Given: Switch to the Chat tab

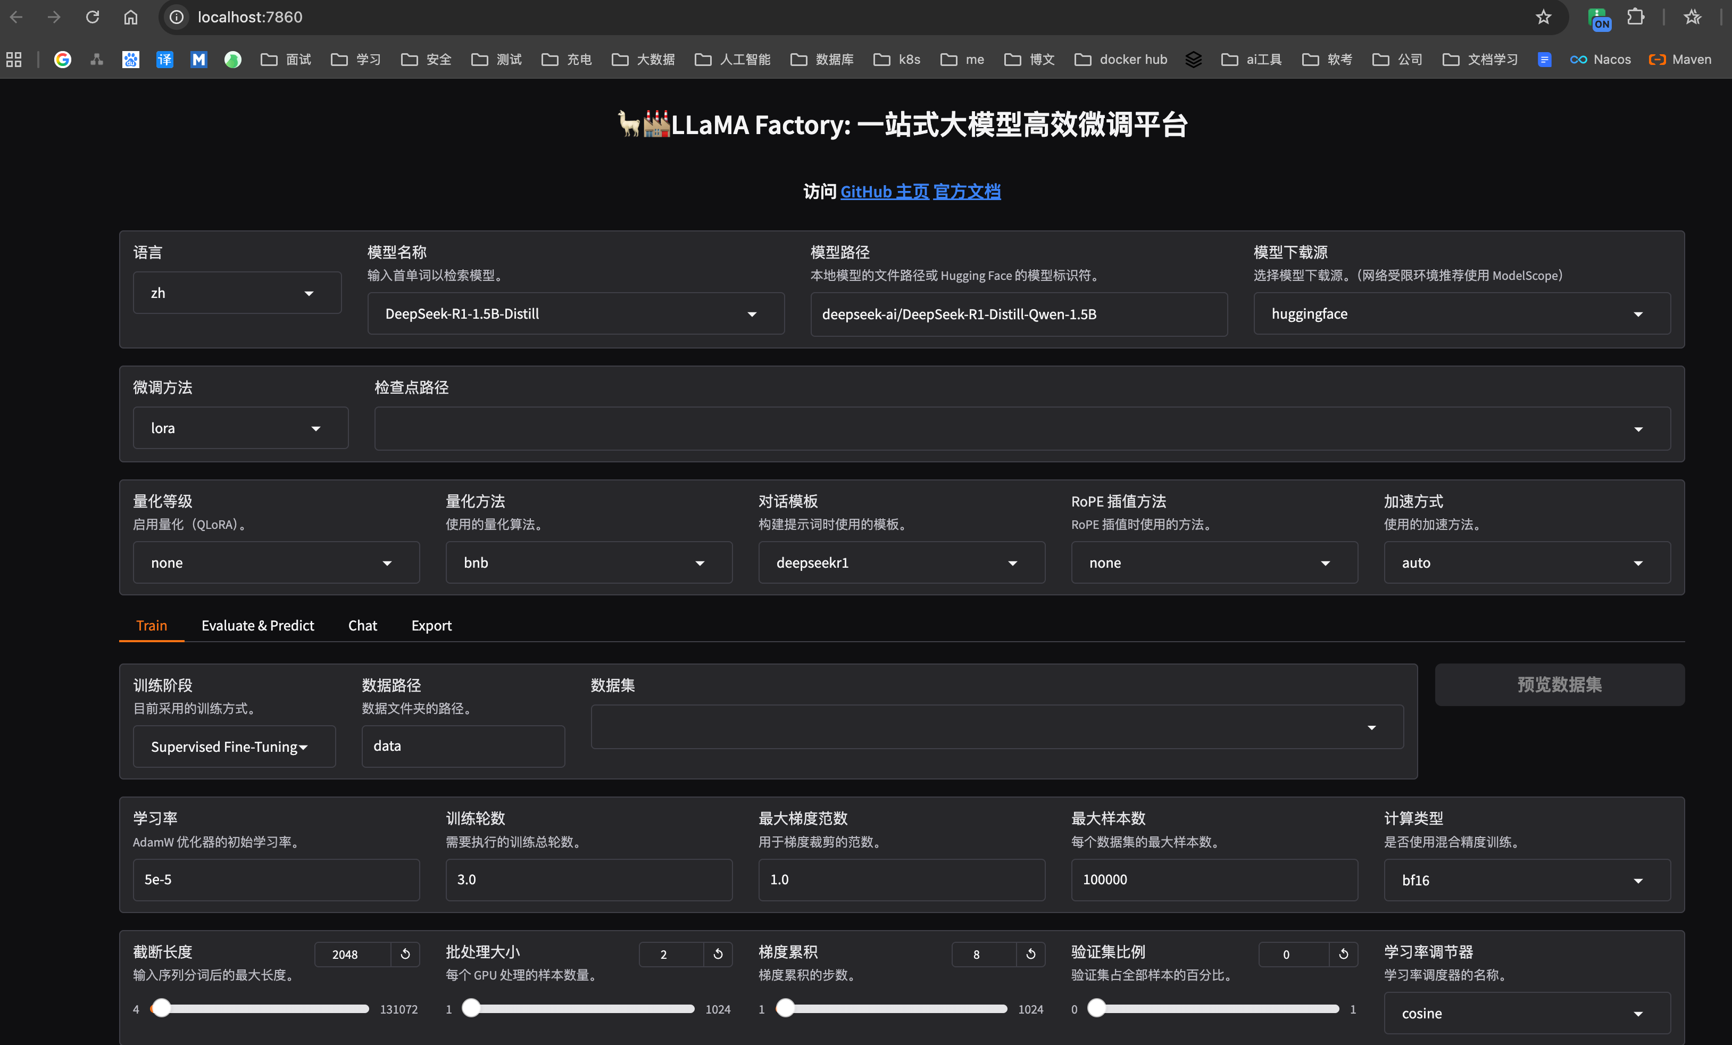Looking at the screenshot, I should tap(363, 625).
